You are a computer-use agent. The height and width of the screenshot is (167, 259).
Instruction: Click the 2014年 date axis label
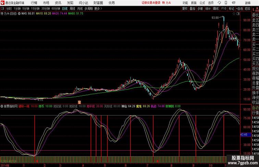[5, 165]
